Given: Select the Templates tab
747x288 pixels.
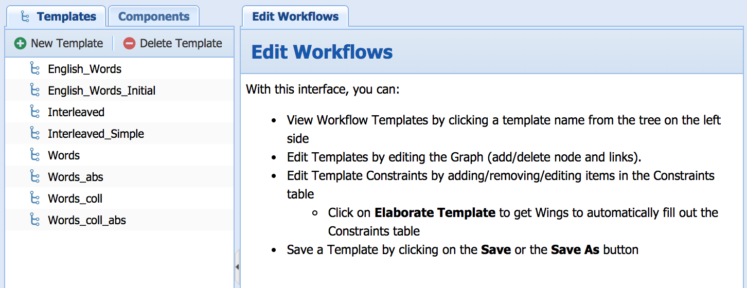Looking at the screenshot, I should click(x=66, y=16).
